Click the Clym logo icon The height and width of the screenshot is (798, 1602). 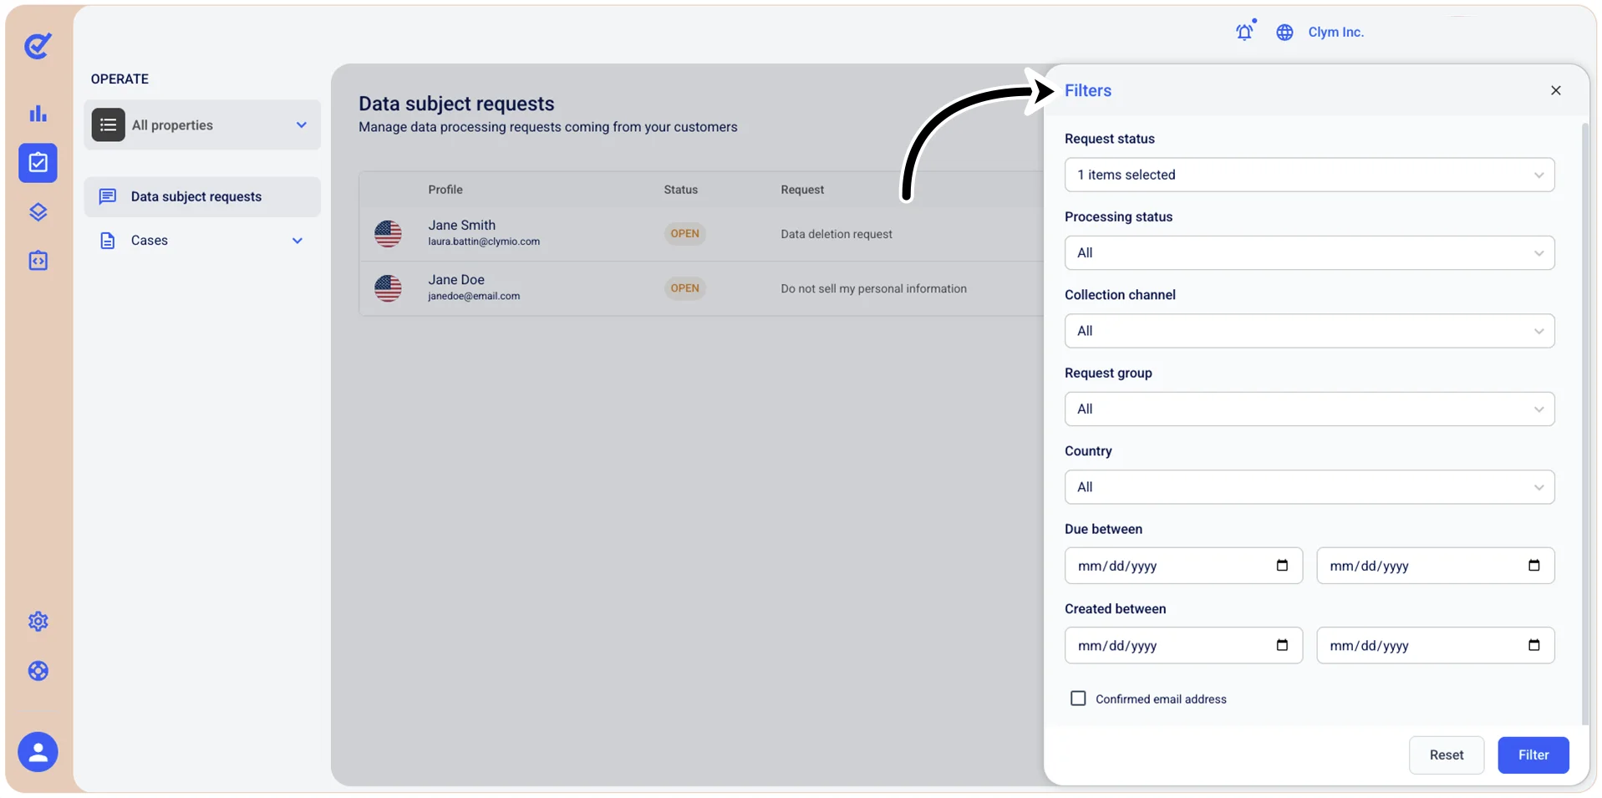38,46
